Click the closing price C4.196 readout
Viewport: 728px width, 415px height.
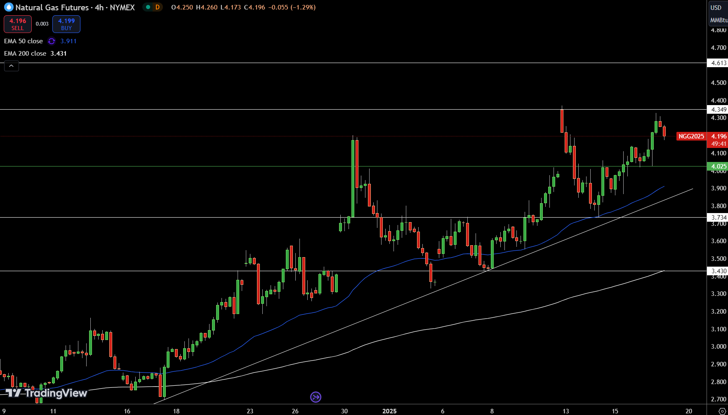[254, 7]
